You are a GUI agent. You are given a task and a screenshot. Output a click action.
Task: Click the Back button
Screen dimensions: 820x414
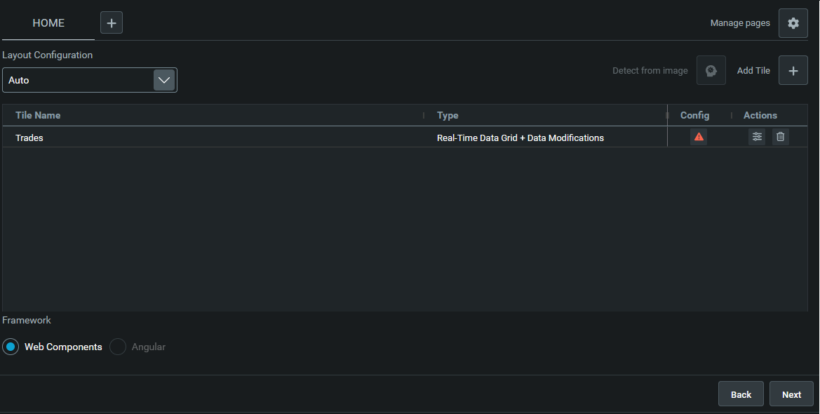[741, 394]
